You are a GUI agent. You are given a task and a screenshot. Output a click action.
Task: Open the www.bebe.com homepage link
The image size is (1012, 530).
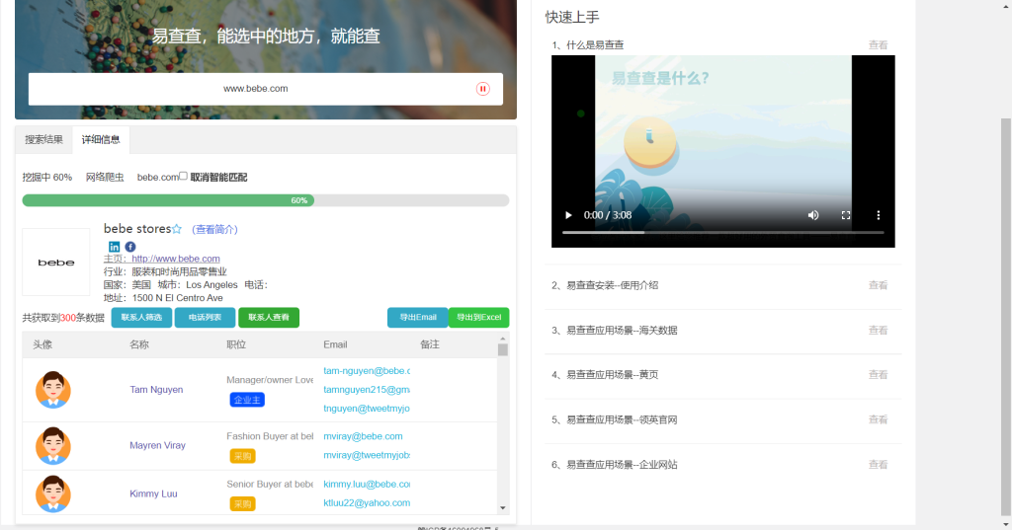coord(176,259)
